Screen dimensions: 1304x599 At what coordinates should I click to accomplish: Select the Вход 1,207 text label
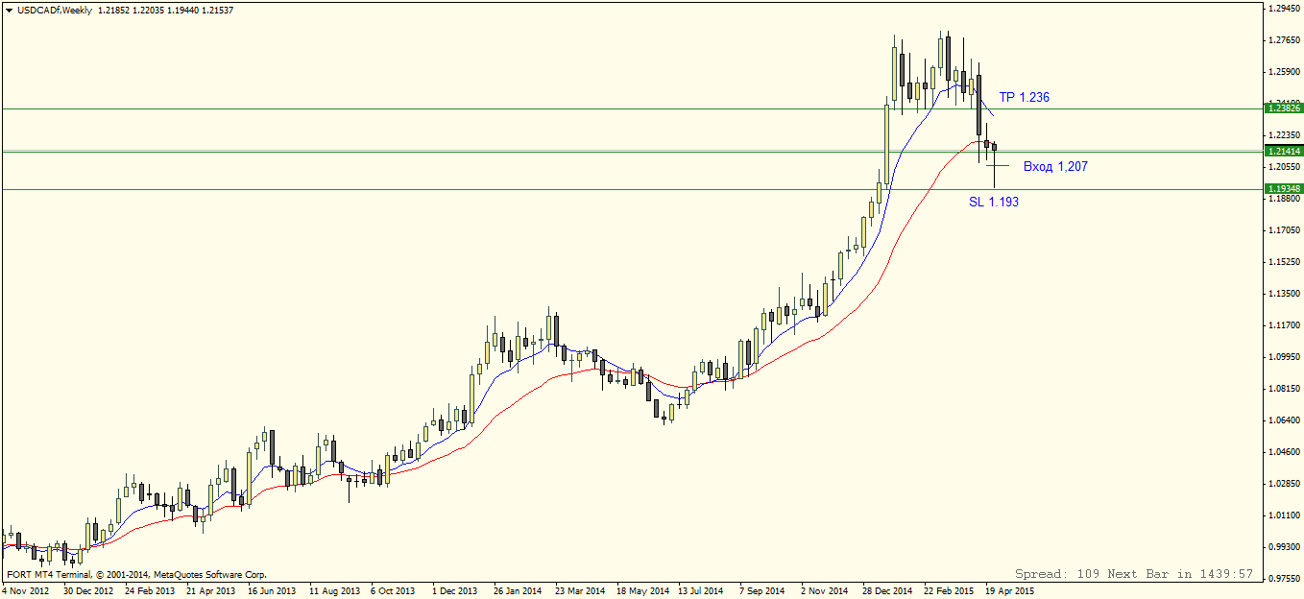coord(1055,166)
